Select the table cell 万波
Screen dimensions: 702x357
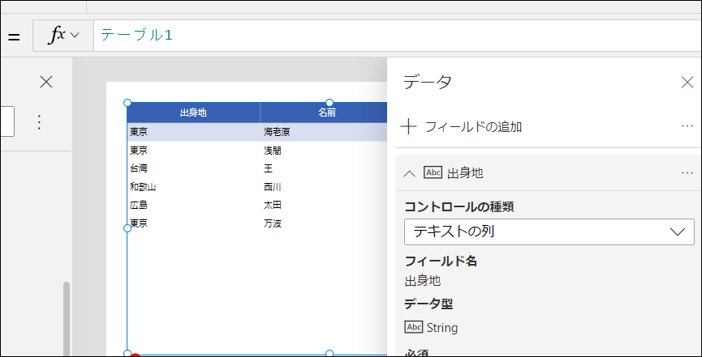pos(273,224)
